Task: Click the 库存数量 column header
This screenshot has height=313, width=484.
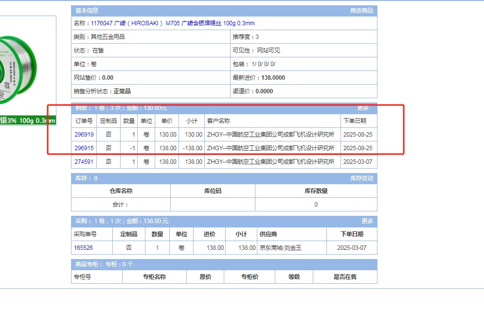Action: tap(316, 191)
